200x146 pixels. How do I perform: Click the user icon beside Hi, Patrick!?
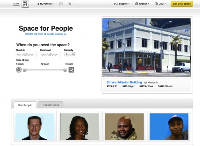click(38, 4)
